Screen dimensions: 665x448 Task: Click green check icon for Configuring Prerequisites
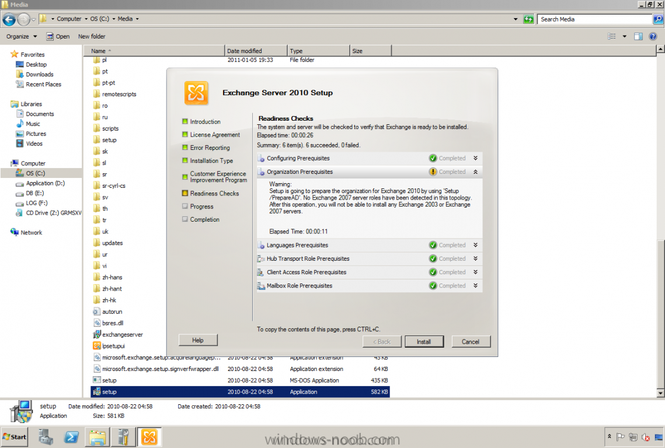(x=433, y=158)
